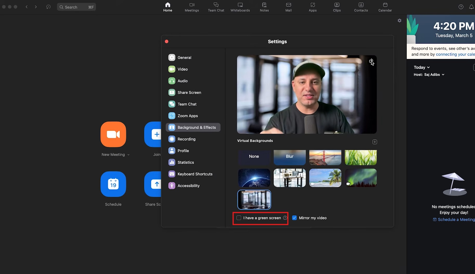
Task: Uncheck Mirror my video
Action: click(294, 218)
